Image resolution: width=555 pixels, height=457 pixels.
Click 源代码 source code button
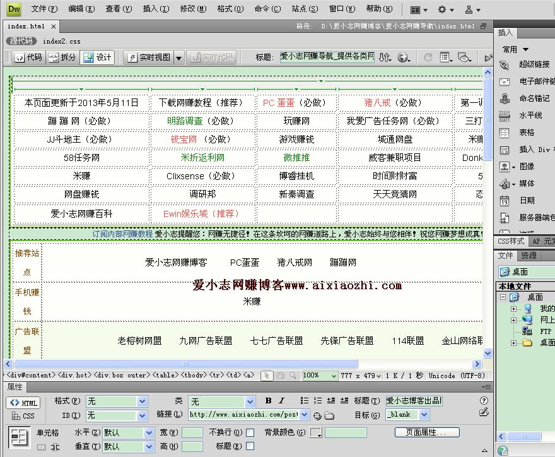point(21,41)
